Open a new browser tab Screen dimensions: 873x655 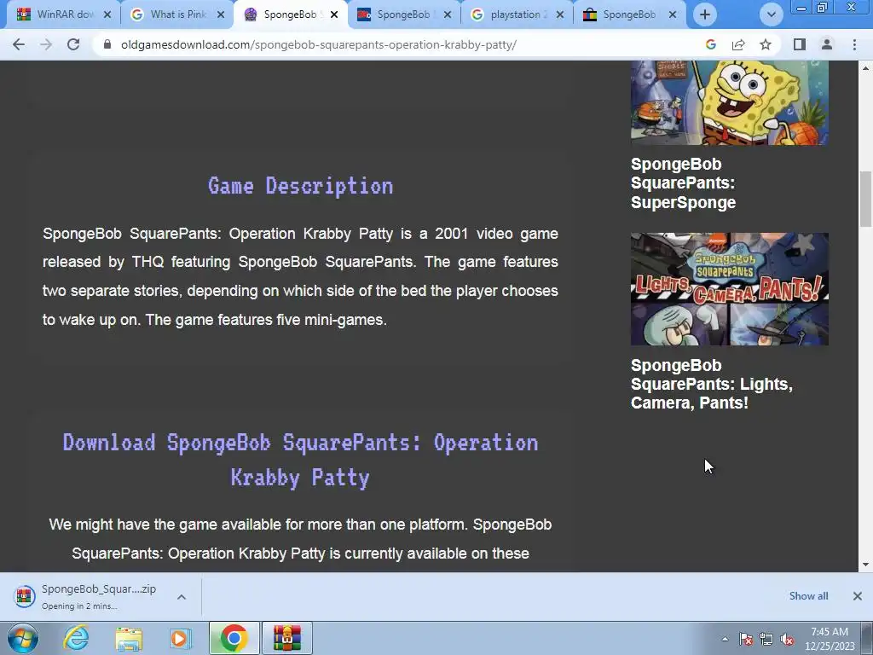(x=705, y=14)
